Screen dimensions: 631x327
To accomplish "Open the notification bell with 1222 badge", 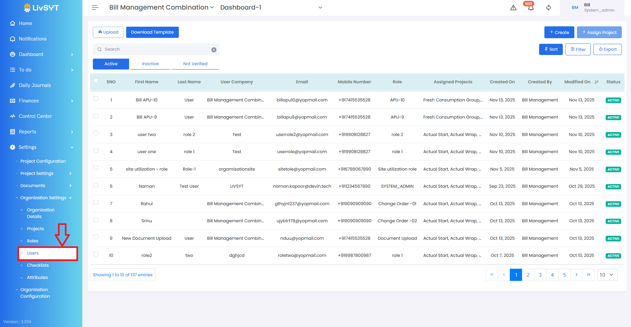I will click(531, 8).
